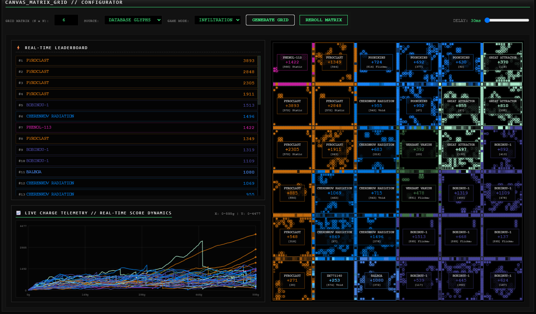Click the Reroll Matrix button
The image size is (536, 314).
click(x=324, y=20)
